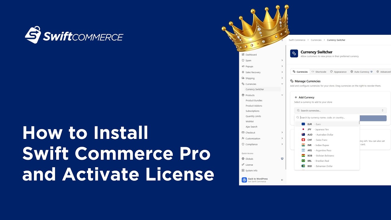
Task: Click the currency list scrollbar
Action: pyautogui.click(x=359, y=122)
